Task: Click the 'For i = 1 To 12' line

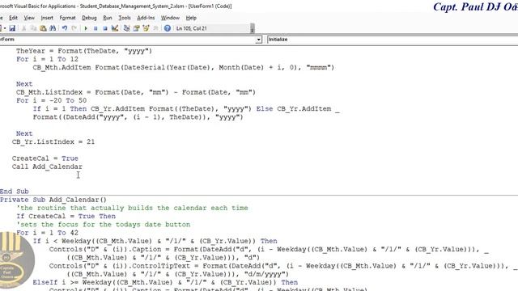Action: click(x=47, y=59)
